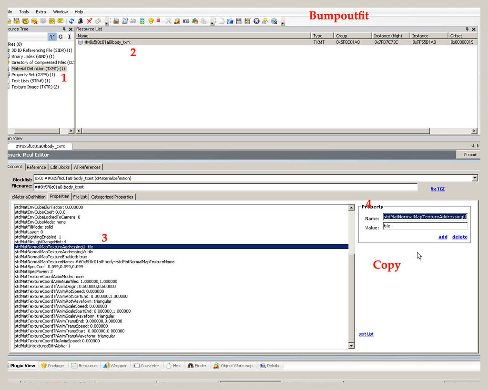Open the Window menu
The height and width of the screenshot is (390, 488).
(x=60, y=12)
